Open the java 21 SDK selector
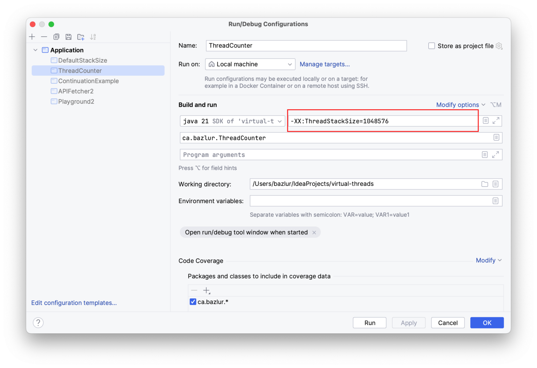 point(232,121)
